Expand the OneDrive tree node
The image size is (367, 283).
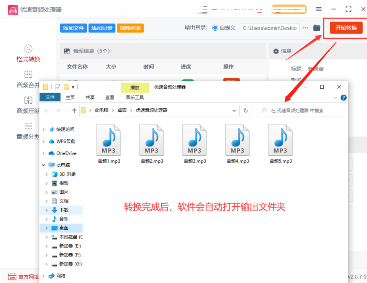pos(44,153)
